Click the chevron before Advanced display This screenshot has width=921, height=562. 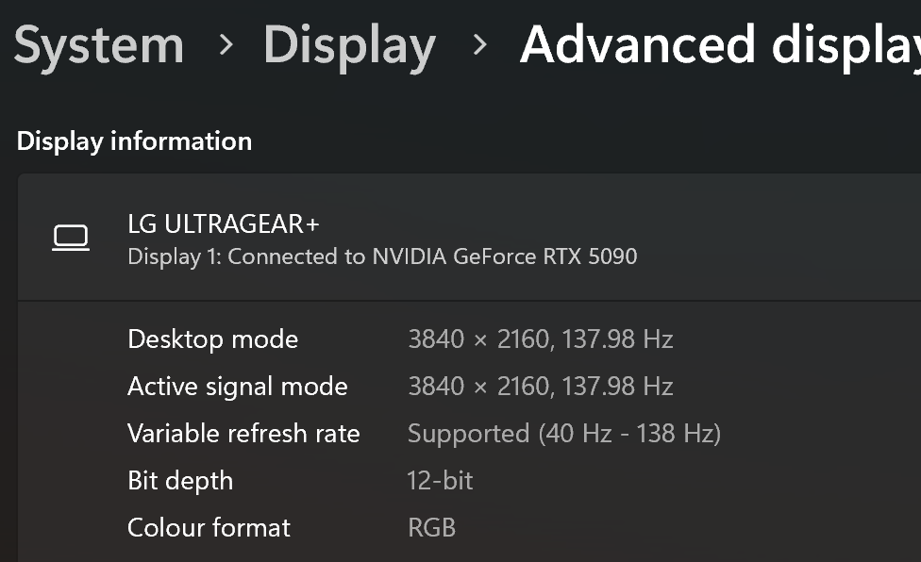click(x=480, y=44)
